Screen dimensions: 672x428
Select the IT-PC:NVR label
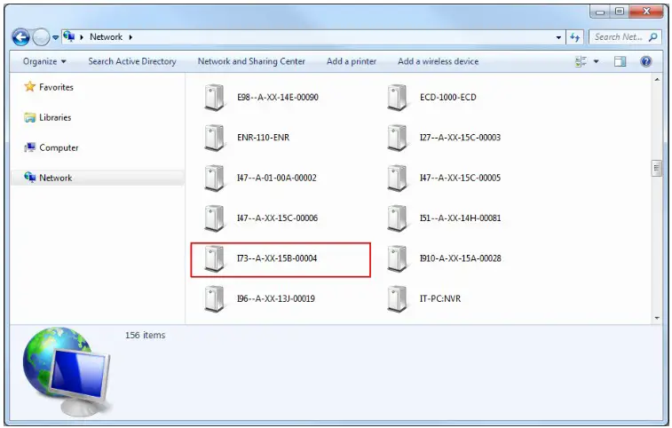coord(440,298)
